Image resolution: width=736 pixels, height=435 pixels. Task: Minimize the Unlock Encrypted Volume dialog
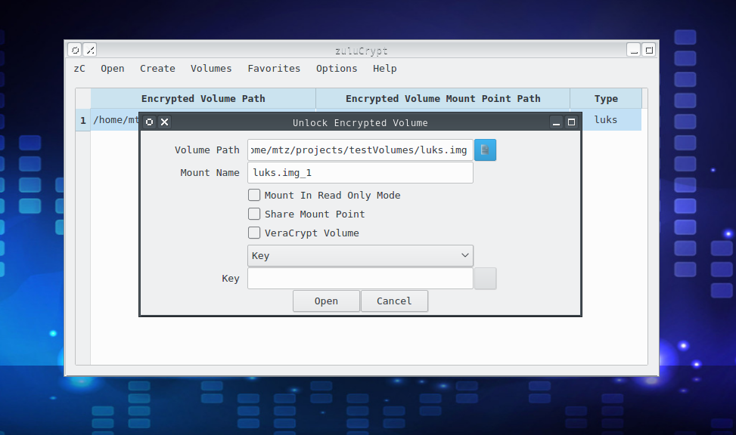click(x=556, y=122)
